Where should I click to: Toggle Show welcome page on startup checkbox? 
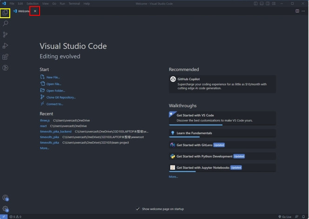138,209
